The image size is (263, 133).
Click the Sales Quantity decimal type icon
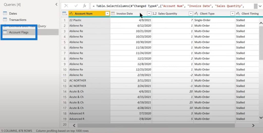[x=155, y=14]
